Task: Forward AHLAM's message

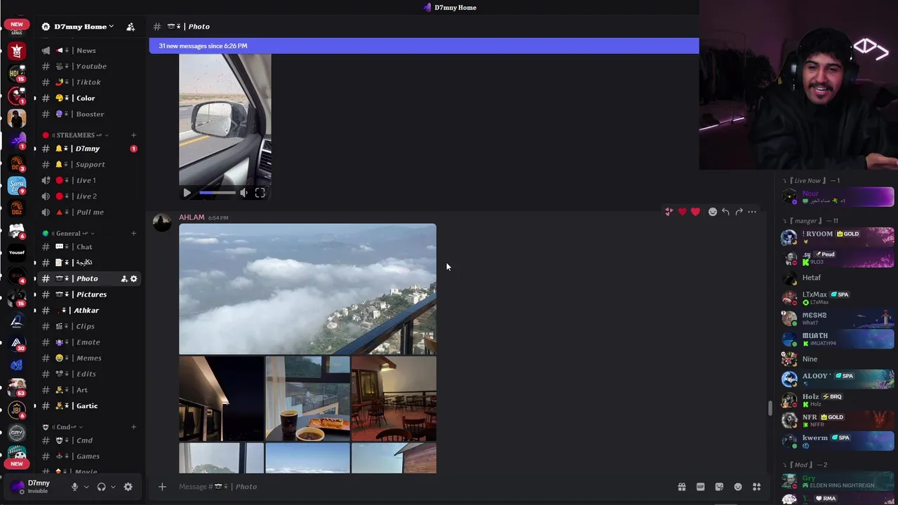Action: (x=739, y=212)
